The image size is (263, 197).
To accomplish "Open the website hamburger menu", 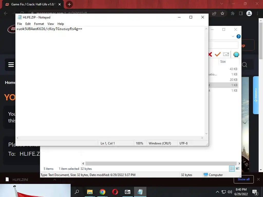I will (x=11, y=64).
